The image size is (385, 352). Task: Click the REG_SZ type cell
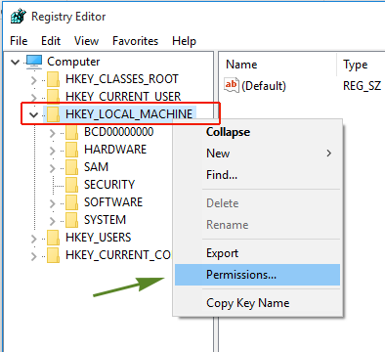coord(362,86)
